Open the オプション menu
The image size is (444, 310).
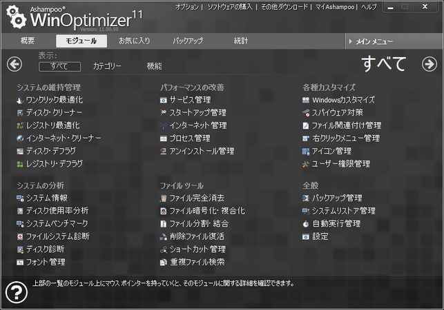187,7
